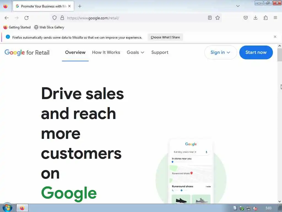The width and height of the screenshot is (282, 212).
Task: Click the forward navigation arrow
Action: 17,18
